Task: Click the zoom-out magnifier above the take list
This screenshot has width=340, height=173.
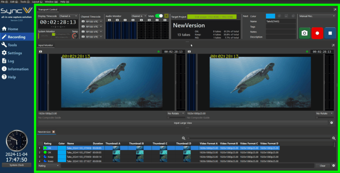Action: click(x=184, y=138)
